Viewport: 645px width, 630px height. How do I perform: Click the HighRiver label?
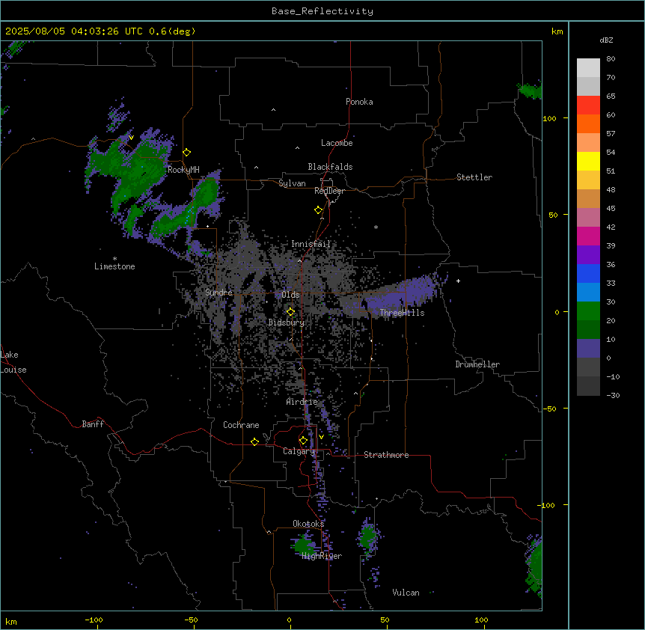(322, 556)
